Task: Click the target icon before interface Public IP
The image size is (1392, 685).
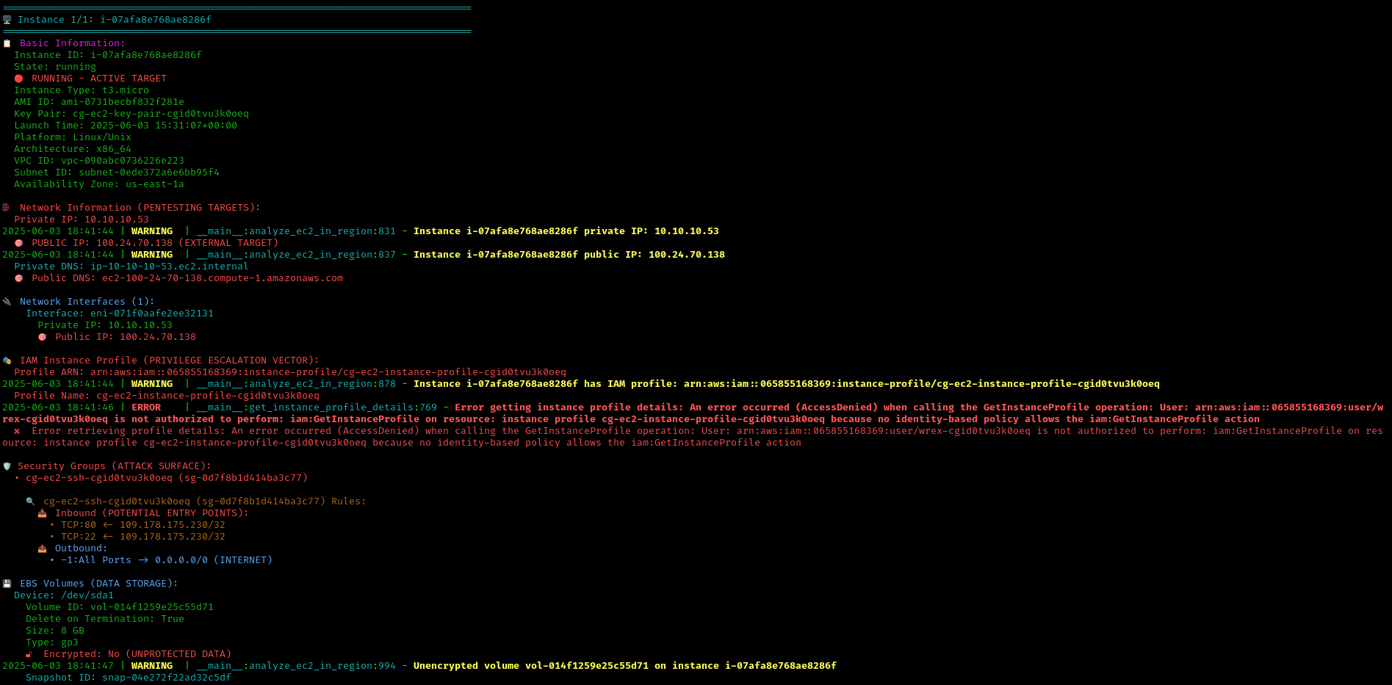Action: [x=42, y=337]
